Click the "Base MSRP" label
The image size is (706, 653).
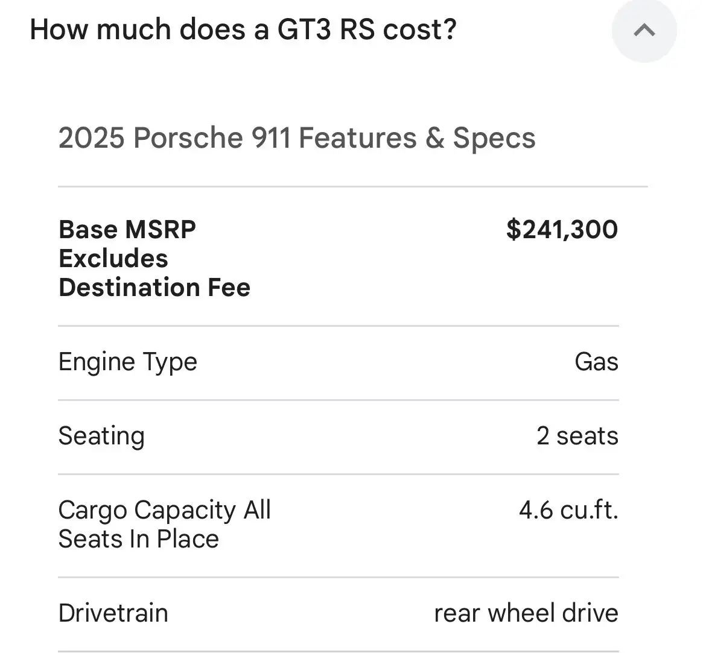[127, 230]
